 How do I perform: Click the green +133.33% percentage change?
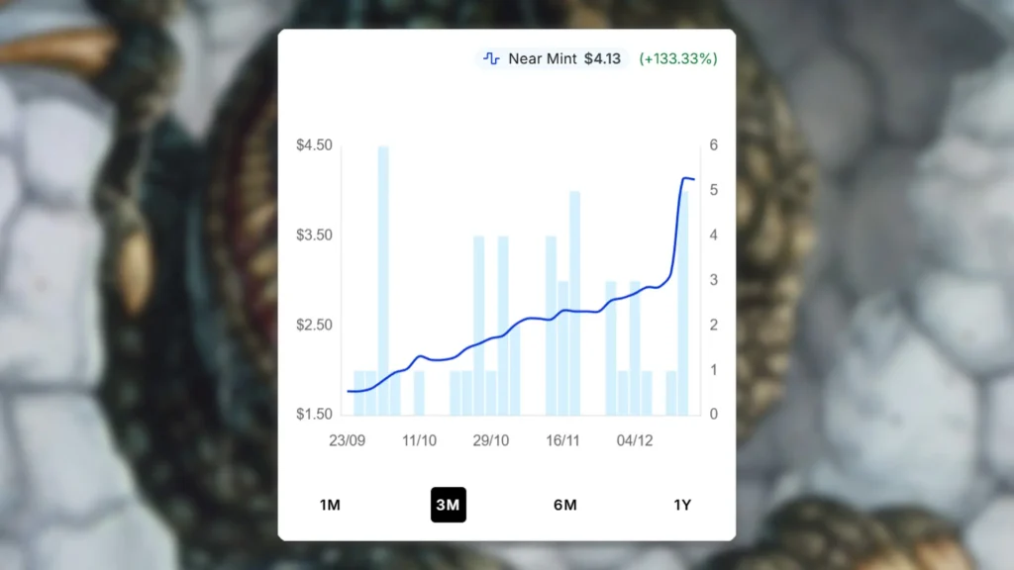tap(676, 58)
